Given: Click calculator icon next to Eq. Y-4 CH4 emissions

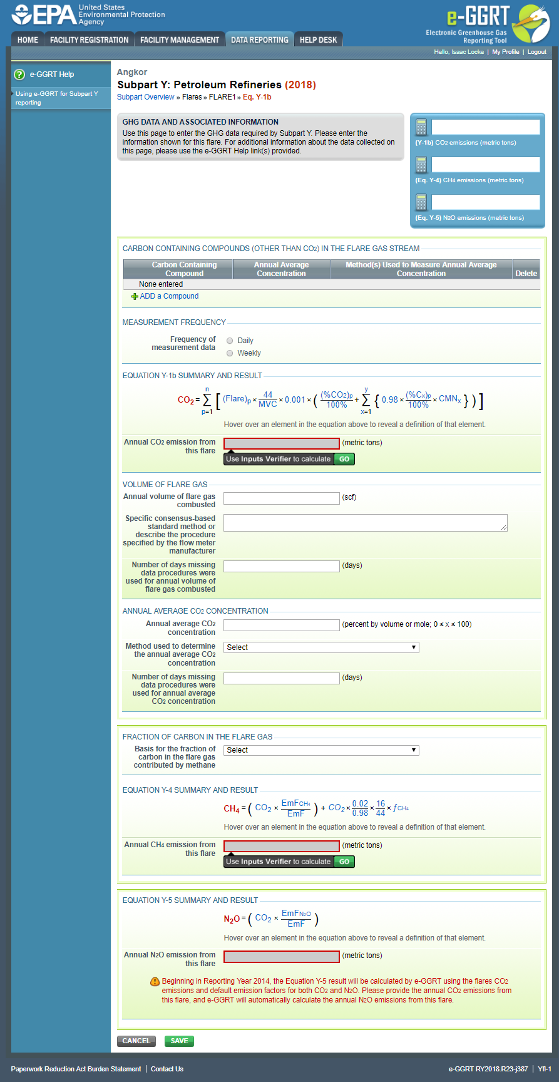Looking at the screenshot, I should 421,165.
